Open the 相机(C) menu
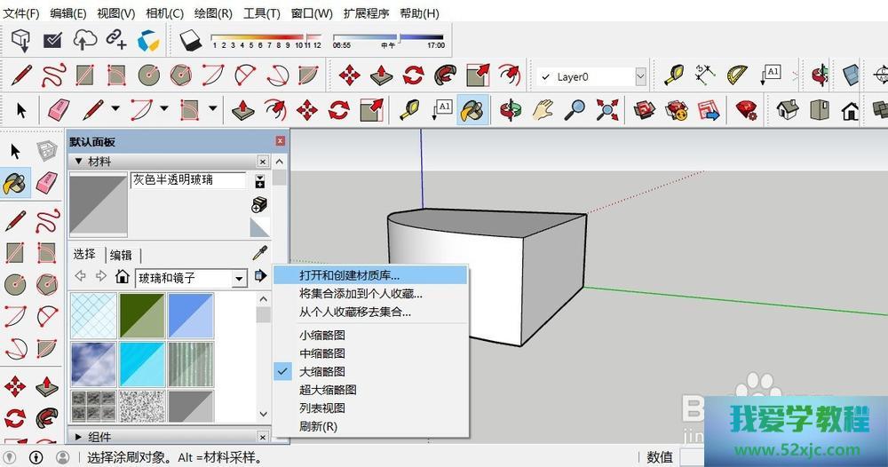 (x=164, y=13)
